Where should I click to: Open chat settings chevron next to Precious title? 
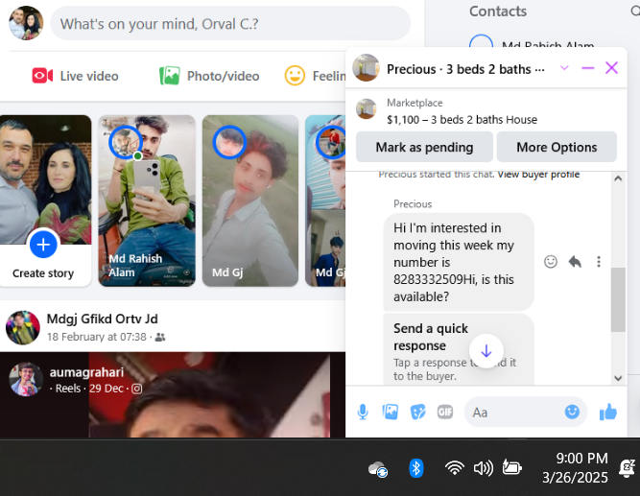pyautogui.click(x=564, y=68)
